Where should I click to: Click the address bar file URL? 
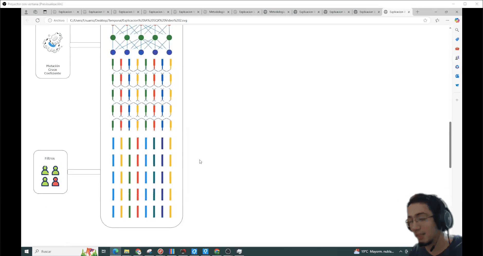[128, 20]
